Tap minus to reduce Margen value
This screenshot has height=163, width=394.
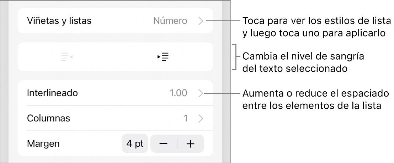[x=164, y=144]
